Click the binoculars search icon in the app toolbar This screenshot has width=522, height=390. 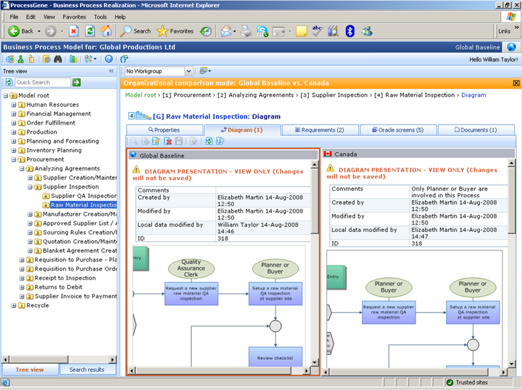click(58, 59)
